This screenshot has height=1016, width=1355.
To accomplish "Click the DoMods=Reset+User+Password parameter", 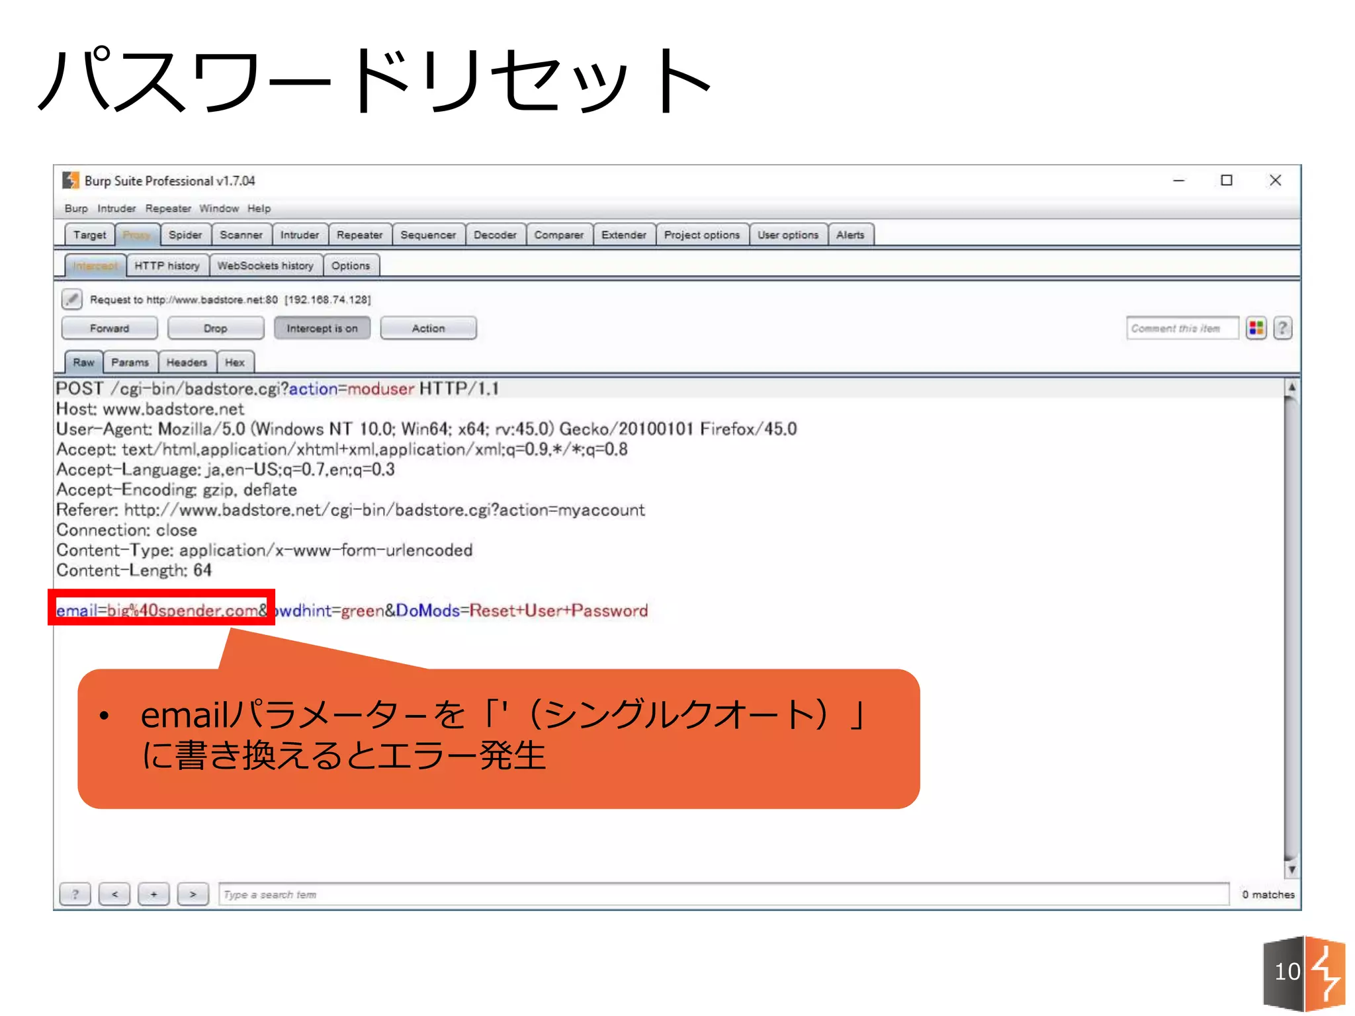I will click(522, 610).
